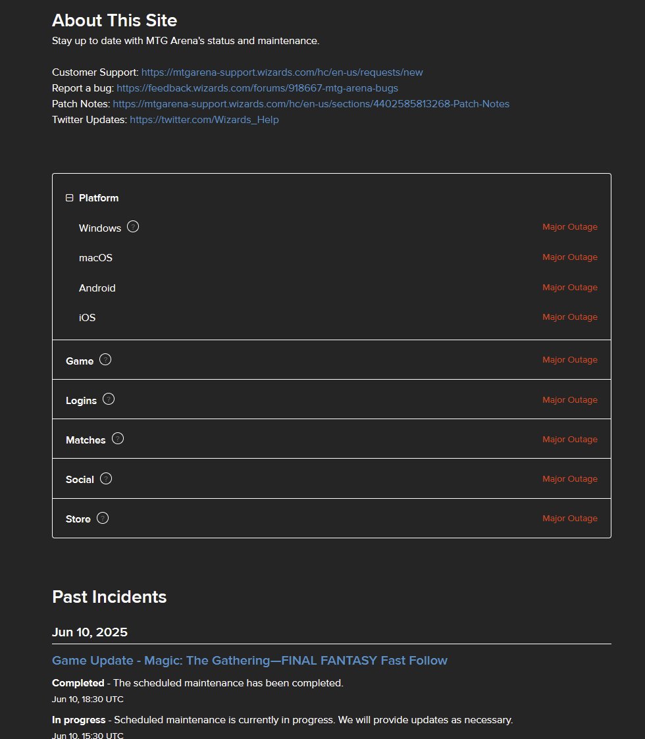Click the help icon next to Logins
Viewport: 645px width, 739px height.
pyautogui.click(x=109, y=399)
